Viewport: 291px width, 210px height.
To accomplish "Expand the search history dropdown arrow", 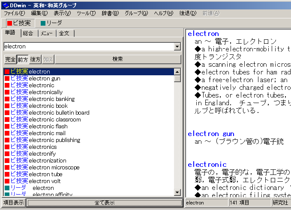I will pyautogui.click(x=177, y=47).
